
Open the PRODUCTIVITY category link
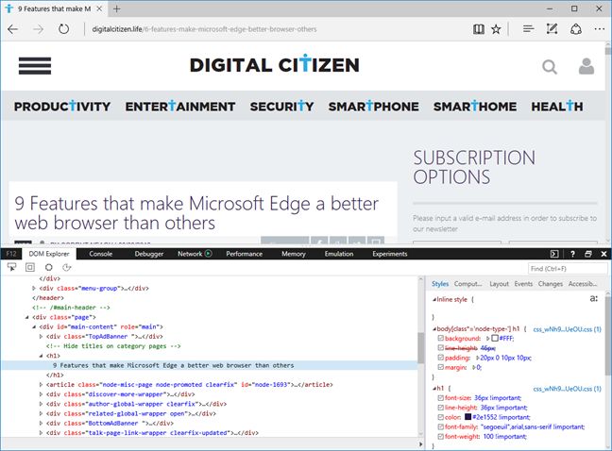[62, 107]
